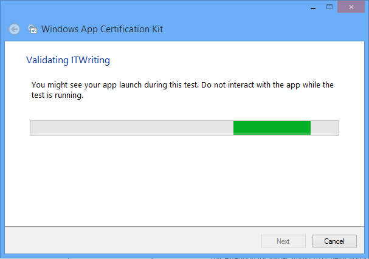Close the Certification Kit window

tap(351, 7)
